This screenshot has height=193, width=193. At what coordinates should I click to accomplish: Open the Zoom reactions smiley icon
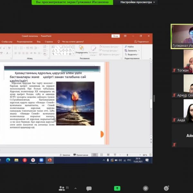coord(166,188)
